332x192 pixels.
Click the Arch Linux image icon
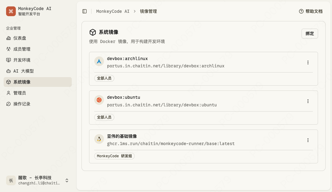click(99, 62)
